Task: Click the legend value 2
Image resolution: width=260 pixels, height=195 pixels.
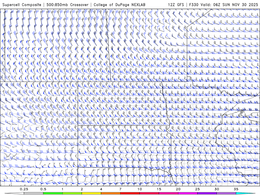Action: click(82, 189)
